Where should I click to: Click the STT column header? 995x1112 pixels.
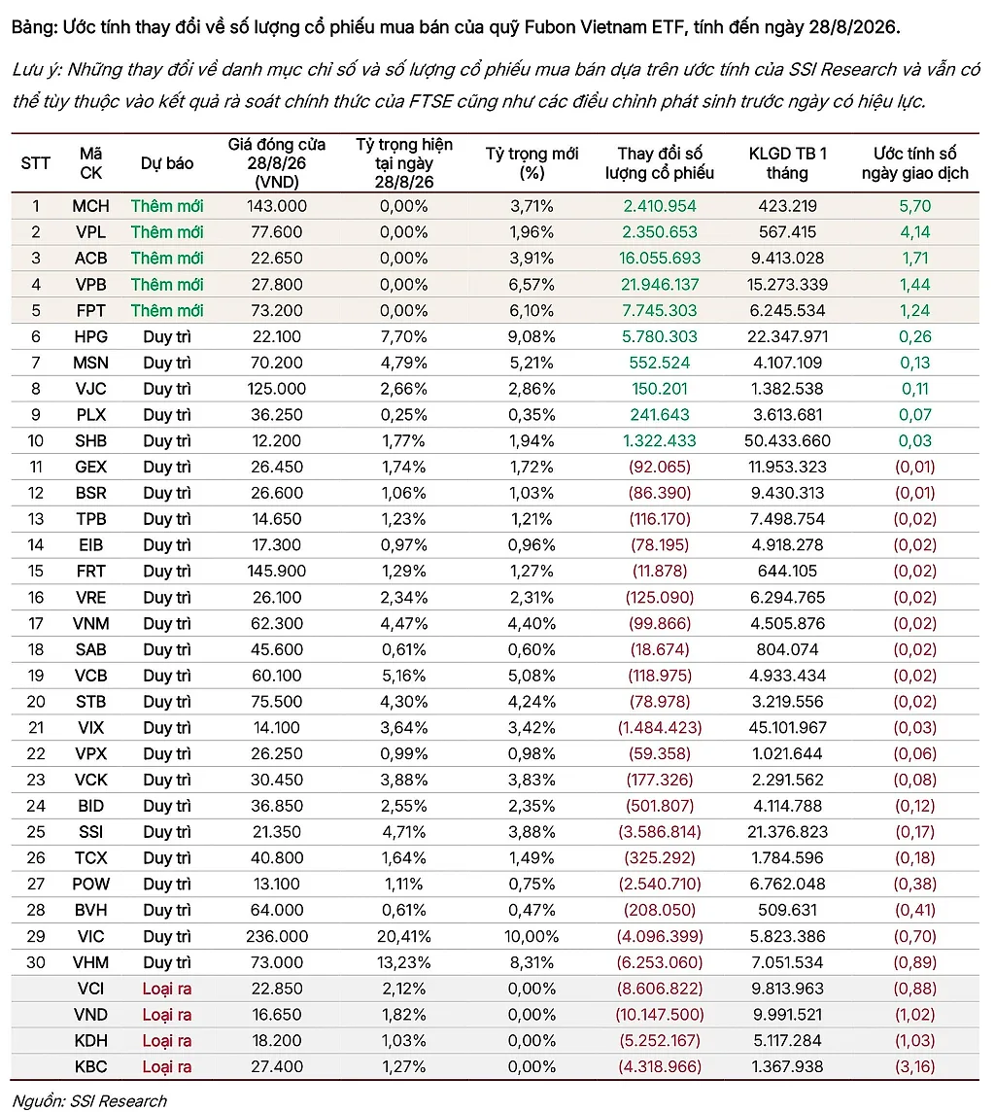coord(35,164)
